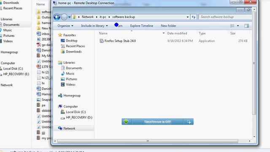The width and height of the screenshot is (270, 152).
Task: Open HP_RECOVERY (D:) drive
Action: point(79,117)
